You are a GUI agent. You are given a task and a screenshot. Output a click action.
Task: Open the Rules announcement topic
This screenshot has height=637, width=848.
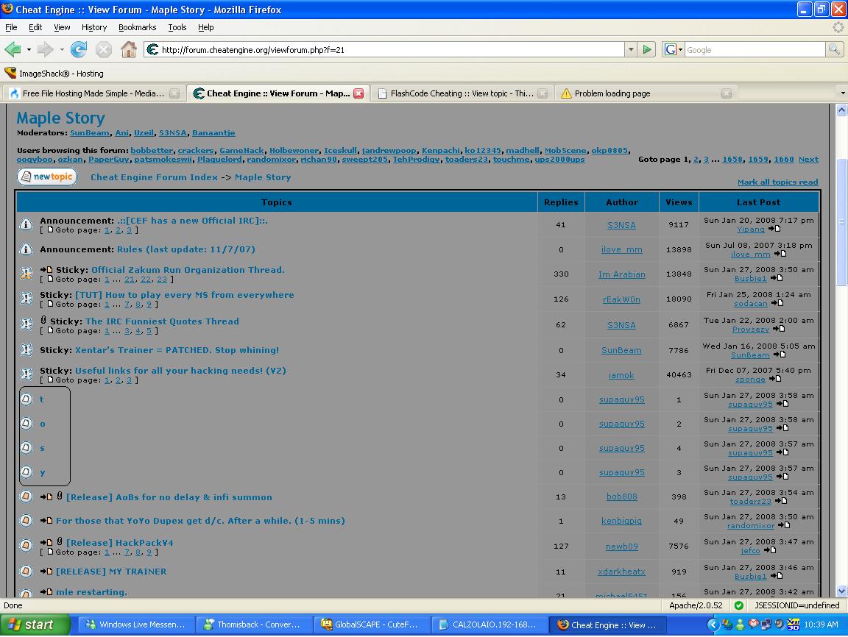(186, 249)
